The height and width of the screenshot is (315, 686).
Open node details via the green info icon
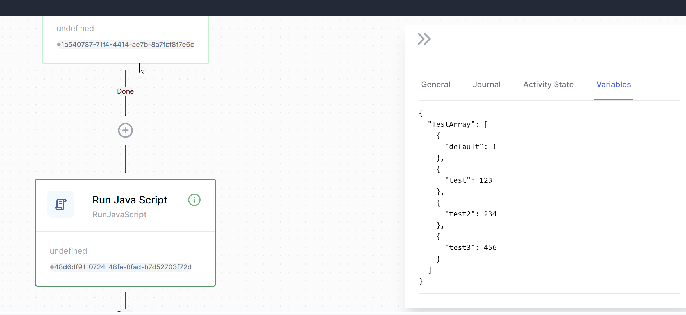click(x=194, y=200)
